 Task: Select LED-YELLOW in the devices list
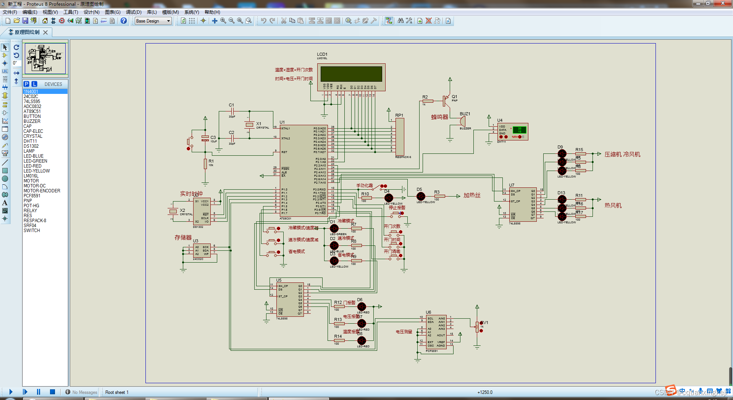point(45,171)
